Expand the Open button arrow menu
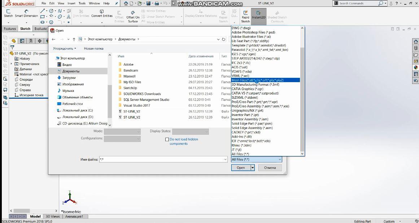The height and width of the screenshot is (223, 419). (x=253, y=168)
